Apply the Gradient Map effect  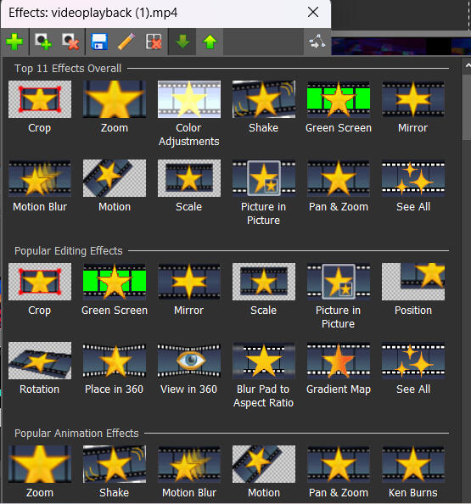(x=339, y=368)
